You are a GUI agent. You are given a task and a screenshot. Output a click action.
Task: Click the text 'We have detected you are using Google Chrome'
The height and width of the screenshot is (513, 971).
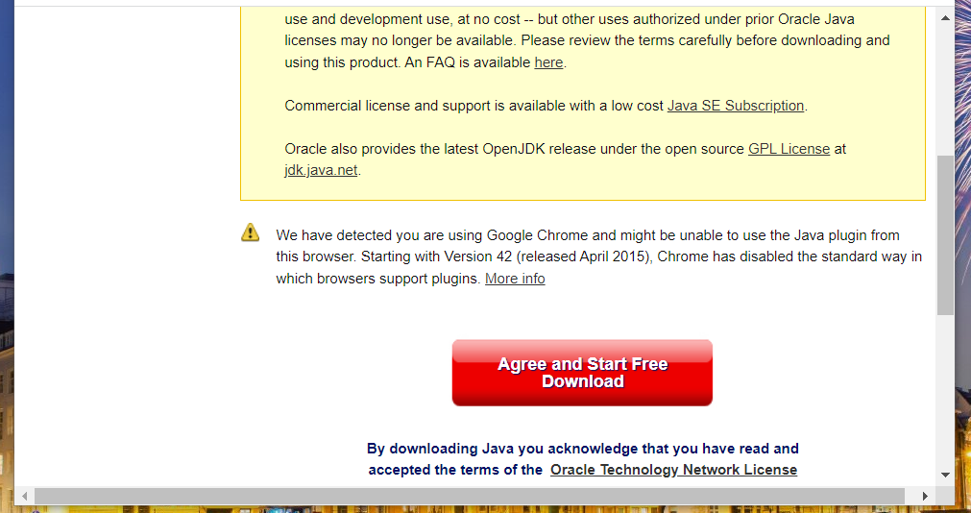[x=432, y=235]
